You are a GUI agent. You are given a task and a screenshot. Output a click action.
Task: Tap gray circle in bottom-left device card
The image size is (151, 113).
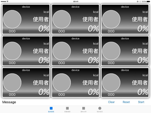[12, 82]
